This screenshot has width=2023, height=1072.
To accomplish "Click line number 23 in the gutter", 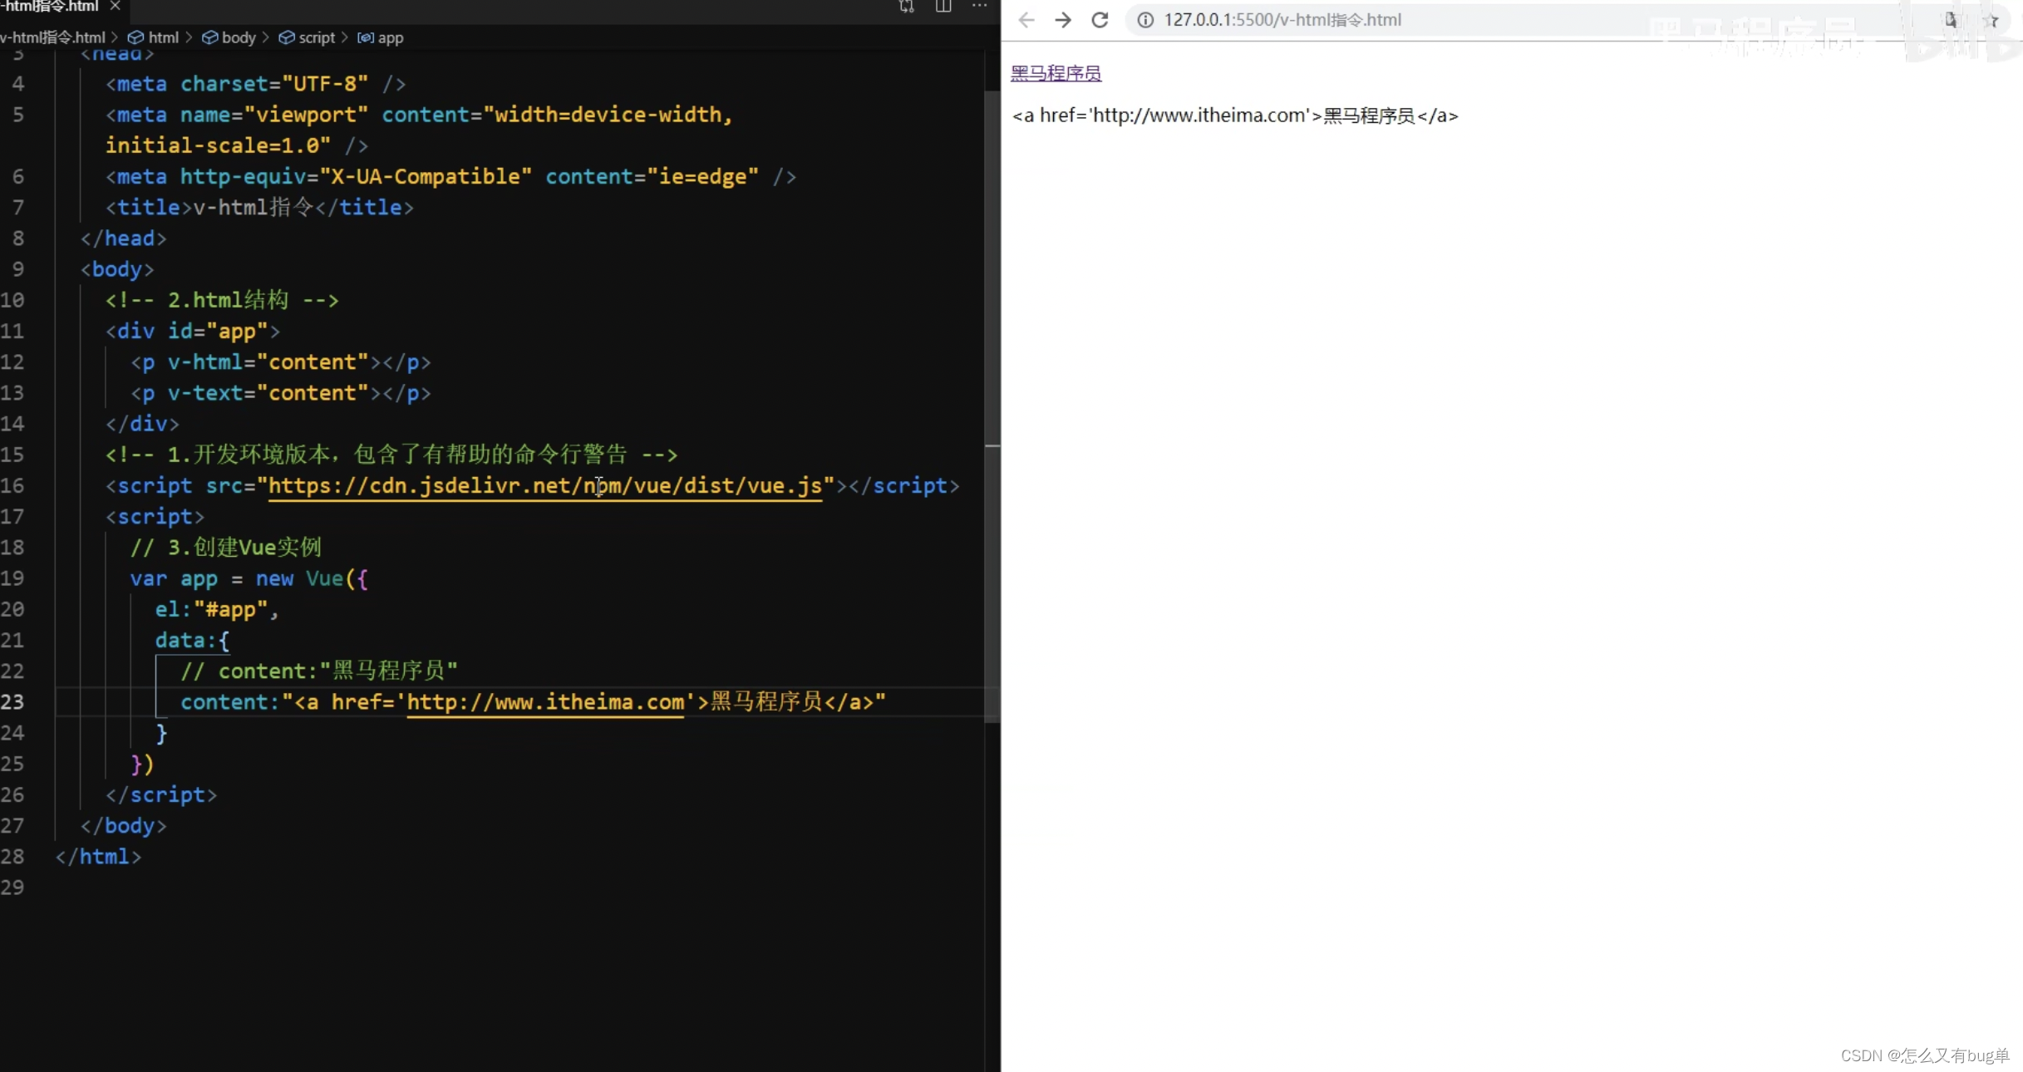I will click(x=12, y=702).
